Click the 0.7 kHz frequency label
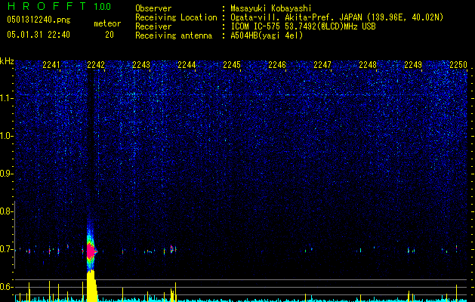 [x=6, y=249]
